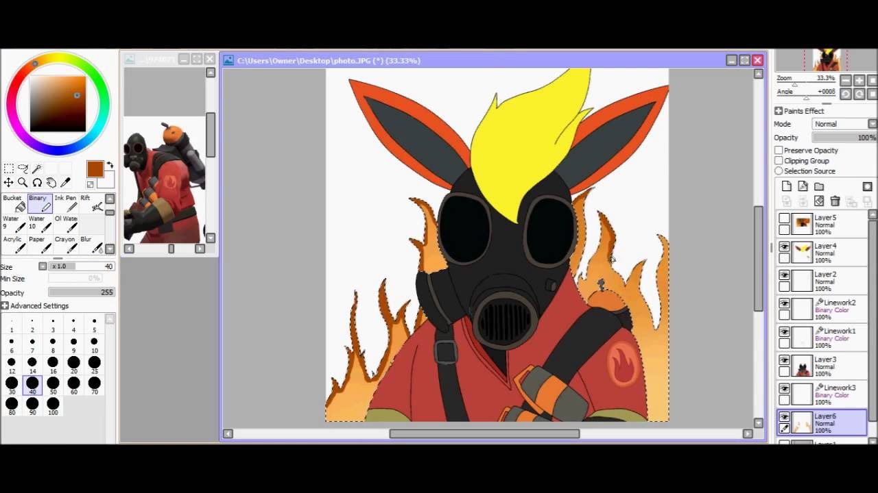This screenshot has height=493, width=878.
Task: Click the brush Size slider
Action: [x=82, y=266]
